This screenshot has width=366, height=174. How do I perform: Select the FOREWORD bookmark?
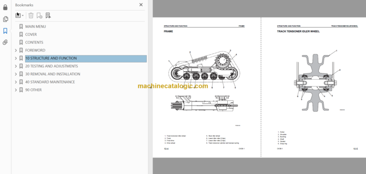pos(35,50)
